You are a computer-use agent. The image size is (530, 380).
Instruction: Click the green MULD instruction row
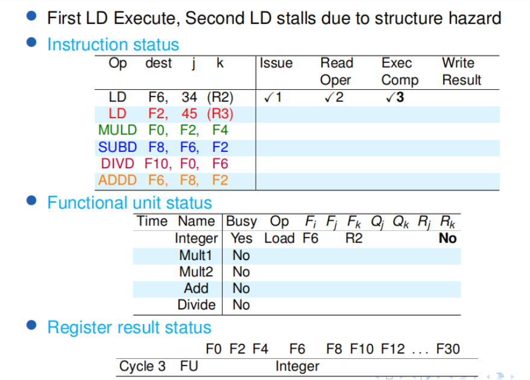pos(163,130)
